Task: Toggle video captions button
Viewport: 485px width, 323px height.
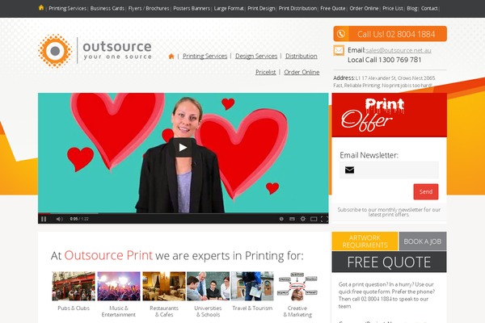Action: click(x=292, y=219)
